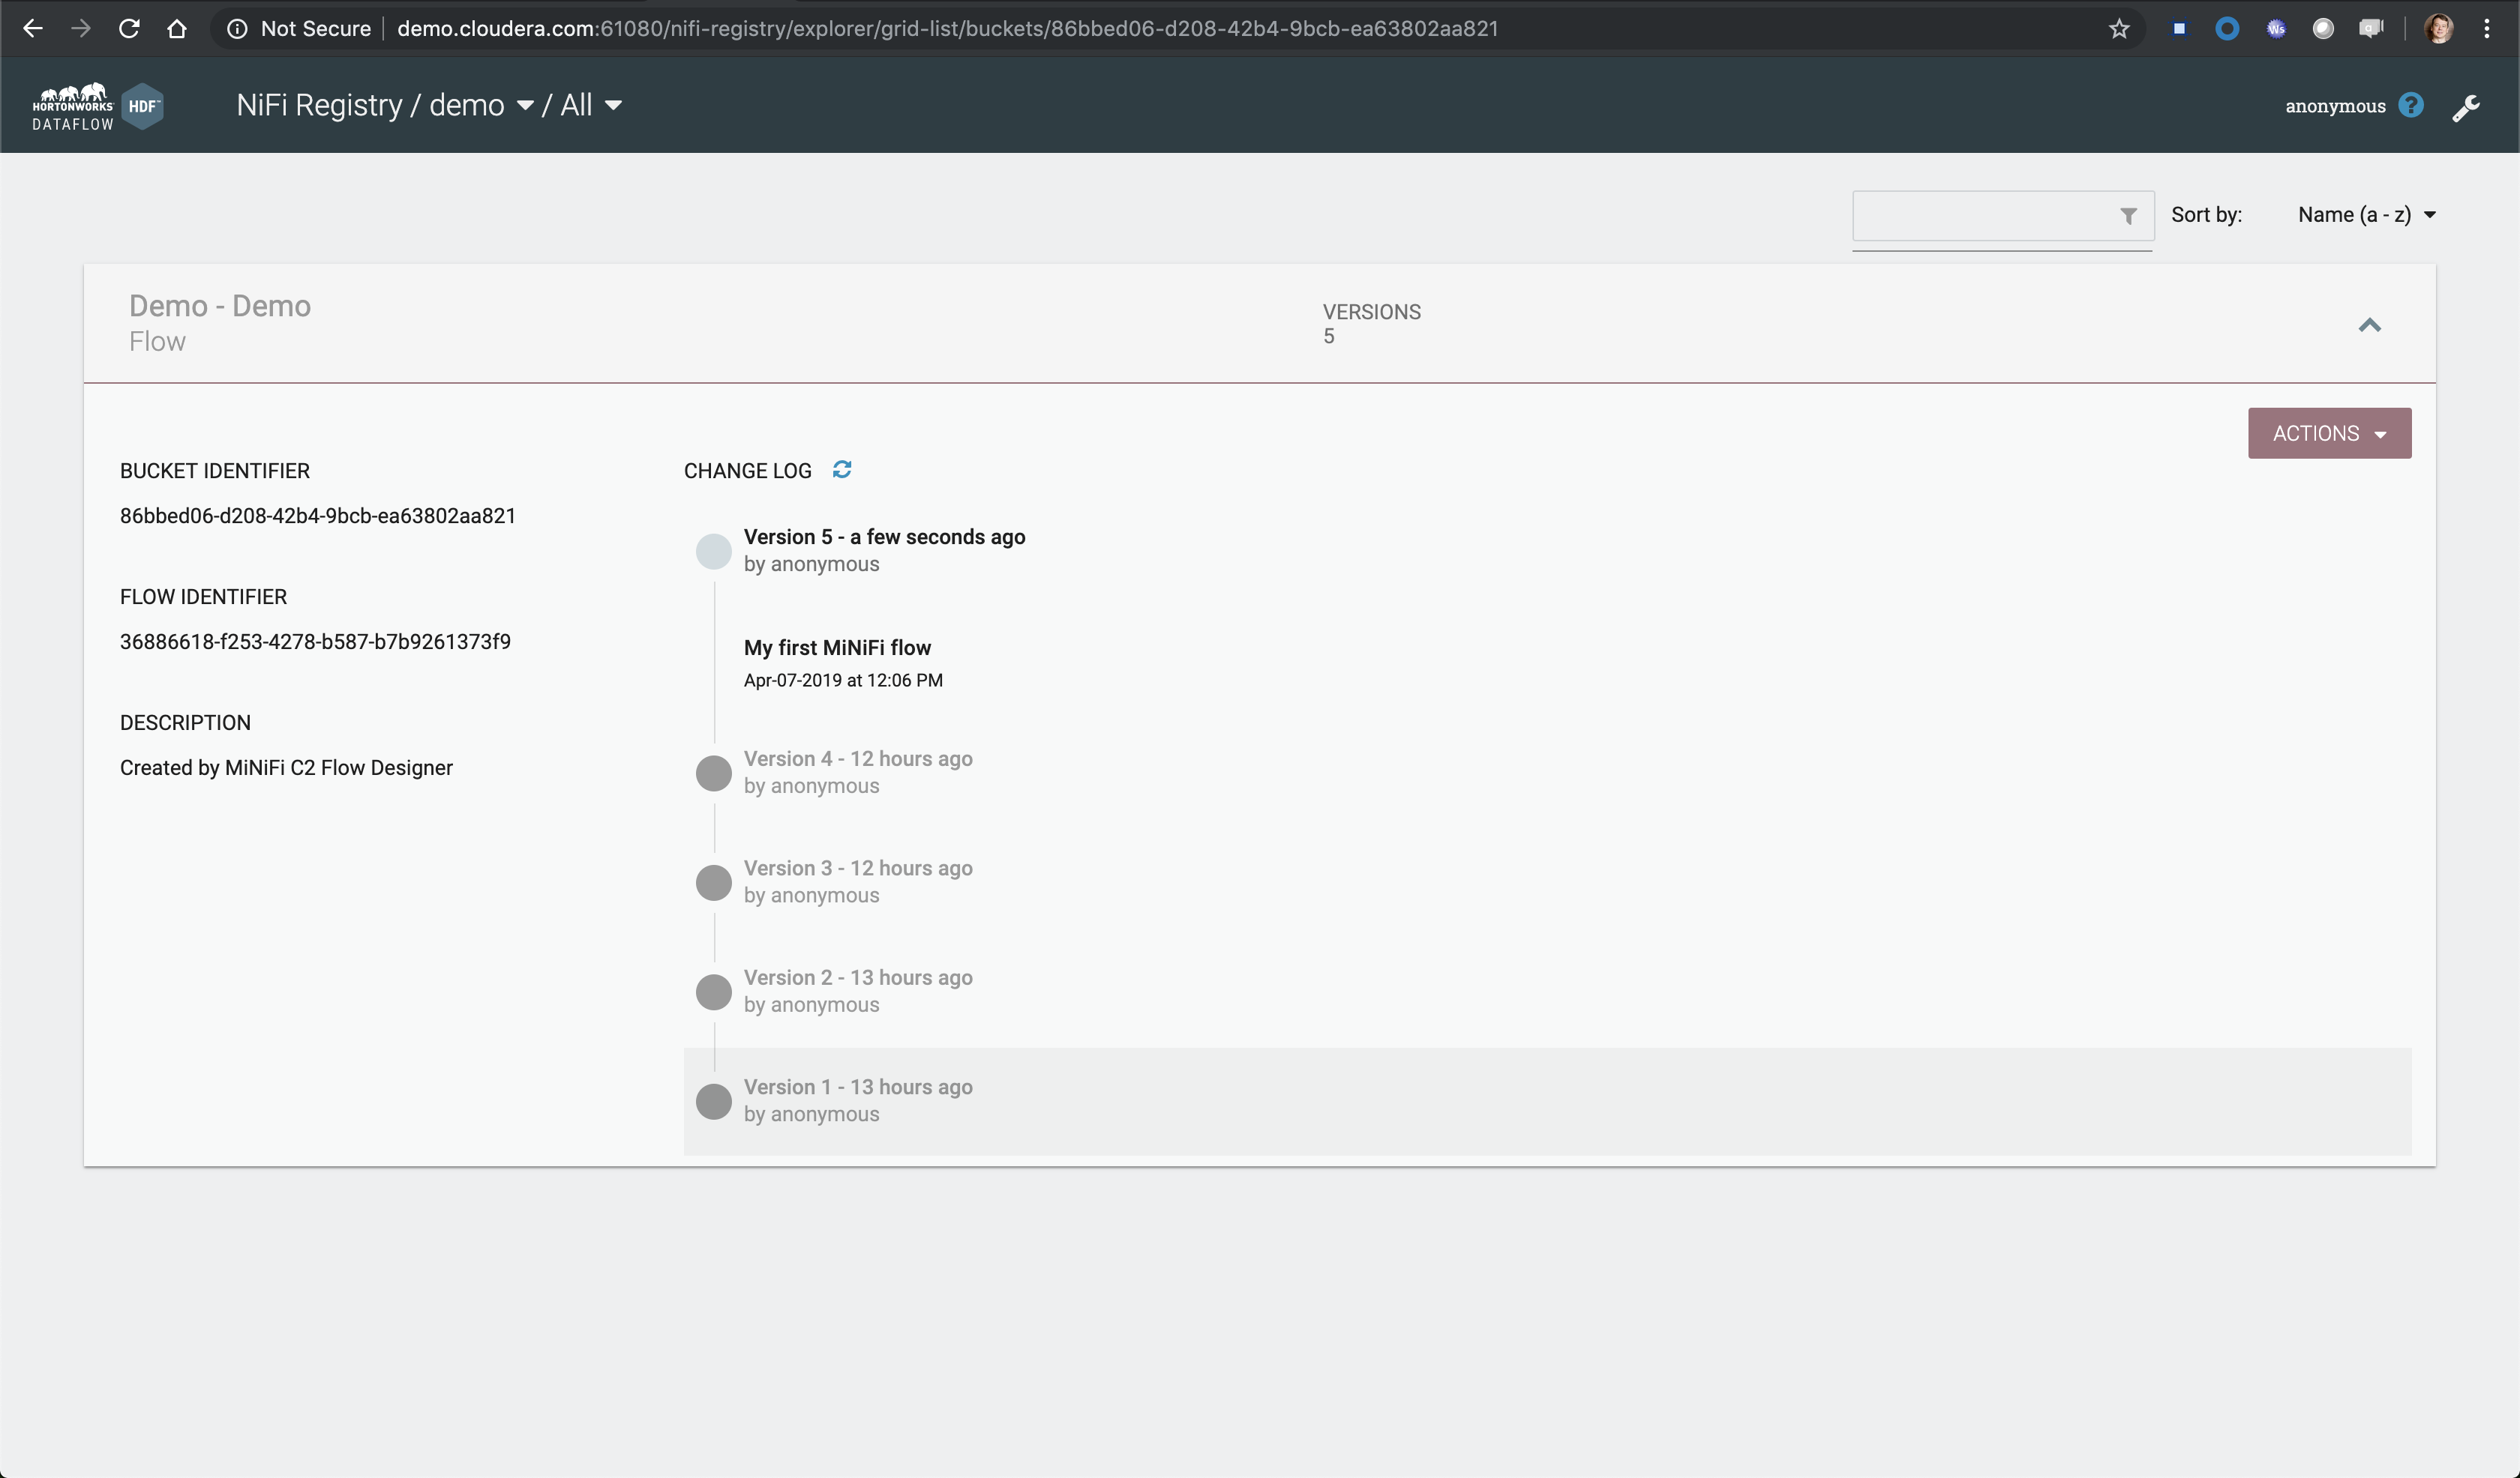
Task: Open the browser three-dot menu
Action: [2487, 29]
